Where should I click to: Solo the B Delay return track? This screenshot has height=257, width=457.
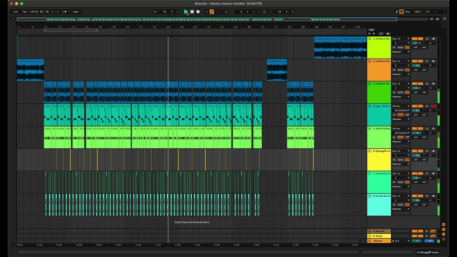pyautogui.click(x=427, y=236)
